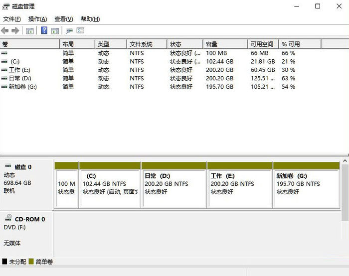Open Help via the blue question-mark icon

[x=44, y=31]
